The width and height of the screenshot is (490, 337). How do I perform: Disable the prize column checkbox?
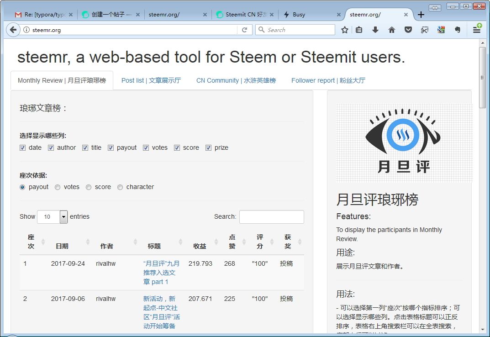[x=209, y=147]
